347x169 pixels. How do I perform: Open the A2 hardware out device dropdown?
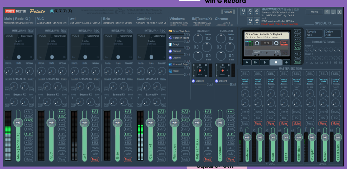pos(250,12)
